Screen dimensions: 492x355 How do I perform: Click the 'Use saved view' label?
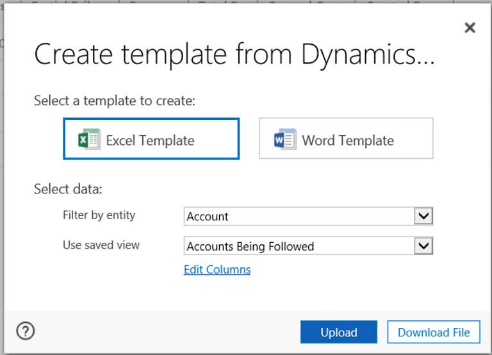tap(101, 245)
